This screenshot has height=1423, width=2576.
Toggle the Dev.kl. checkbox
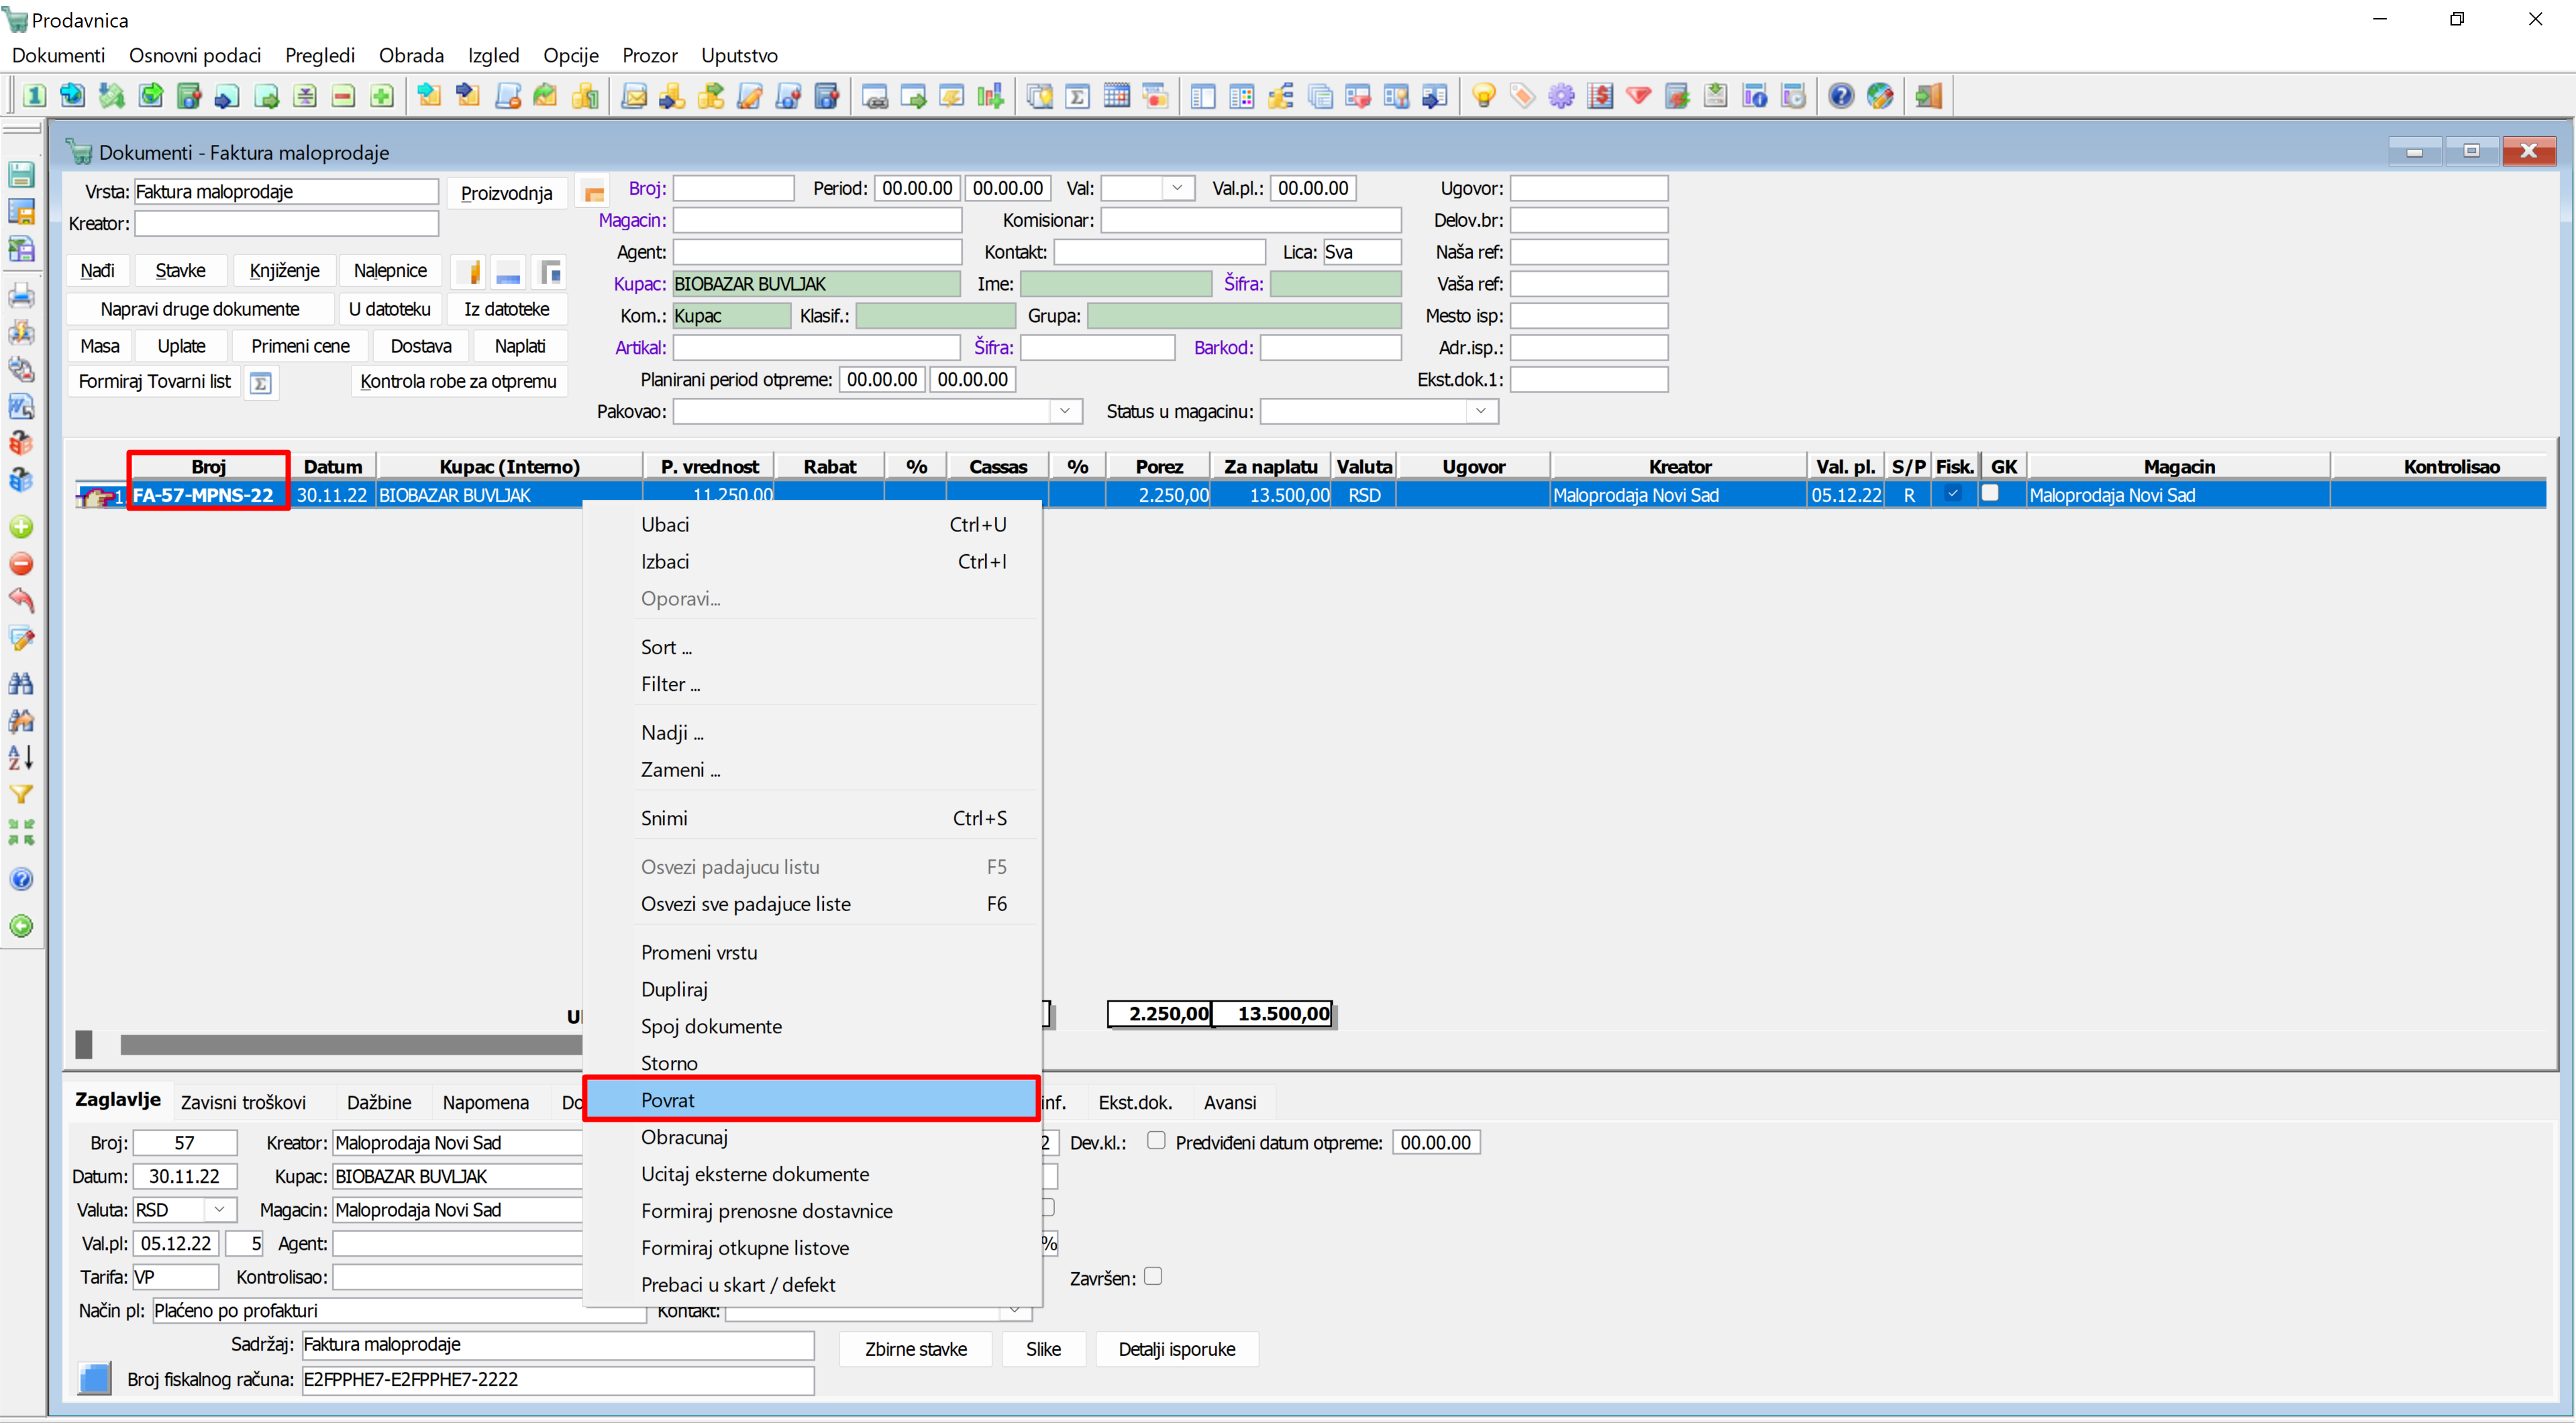(1156, 1141)
